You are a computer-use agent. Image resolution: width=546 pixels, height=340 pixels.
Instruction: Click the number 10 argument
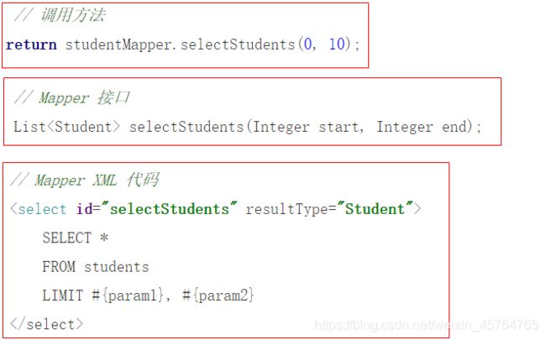(337, 44)
